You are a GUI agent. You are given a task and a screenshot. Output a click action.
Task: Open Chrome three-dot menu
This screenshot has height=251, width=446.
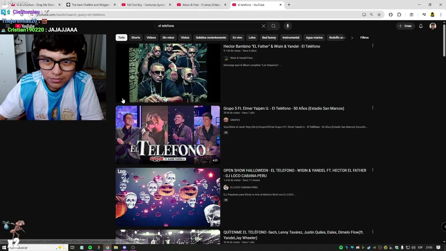coord(441,15)
